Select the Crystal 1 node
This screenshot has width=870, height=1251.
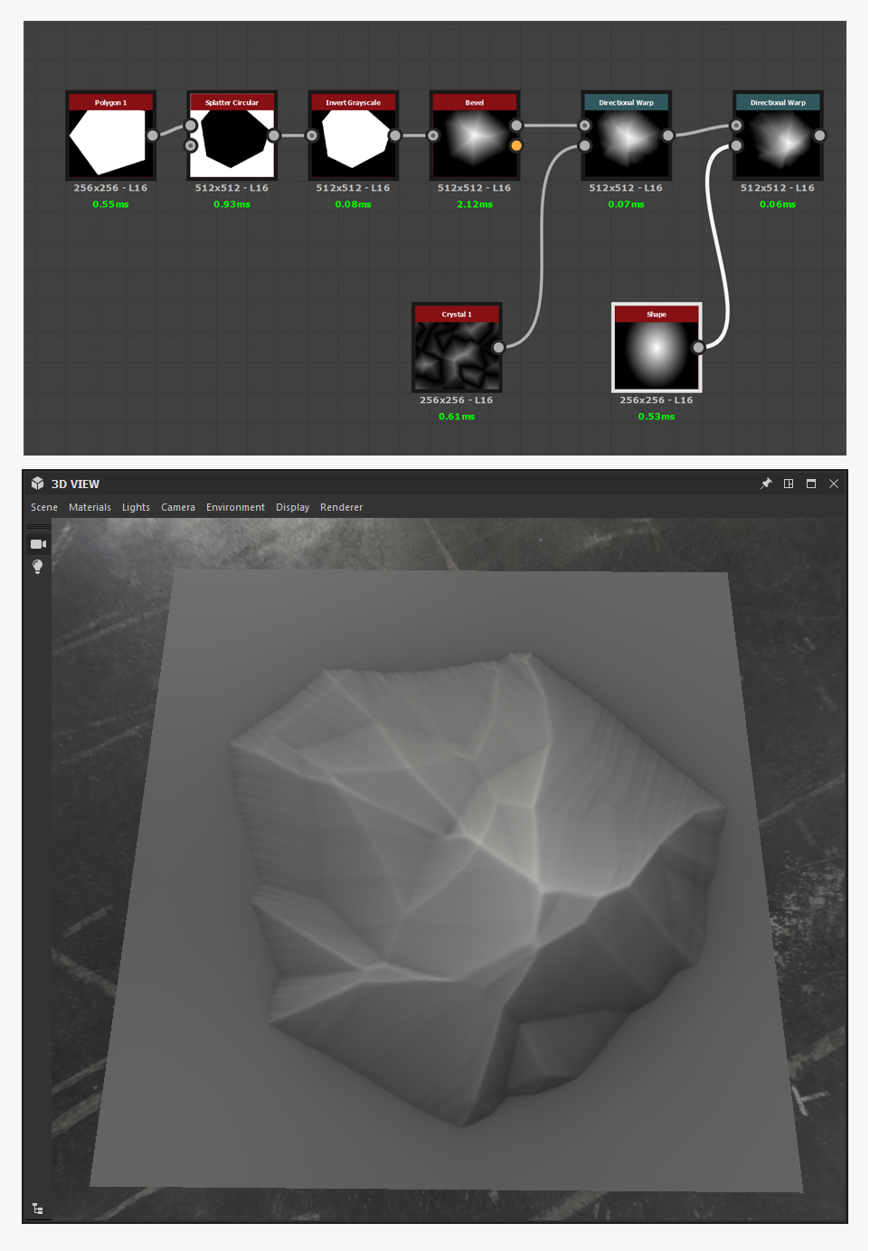pos(457,347)
